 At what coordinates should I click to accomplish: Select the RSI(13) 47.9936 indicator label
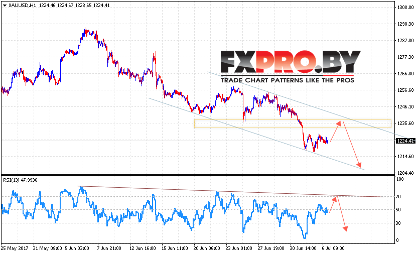[x=20, y=180]
